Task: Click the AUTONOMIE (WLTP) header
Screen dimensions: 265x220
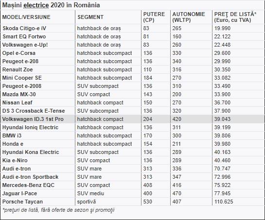Action: point(189,17)
